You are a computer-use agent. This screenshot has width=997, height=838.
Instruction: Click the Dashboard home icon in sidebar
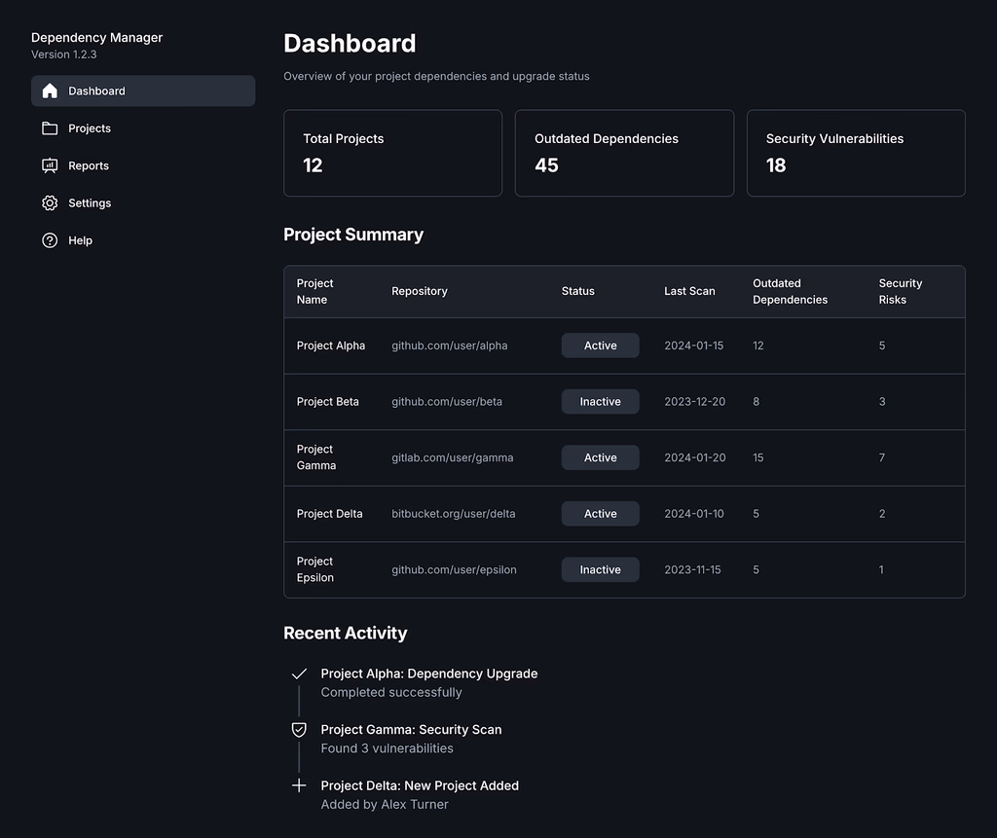(50, 91)
